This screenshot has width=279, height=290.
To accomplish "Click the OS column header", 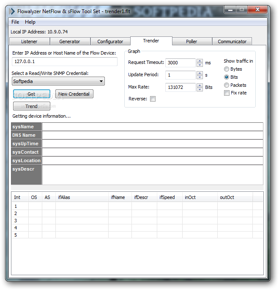I will (x=35, y=197).
